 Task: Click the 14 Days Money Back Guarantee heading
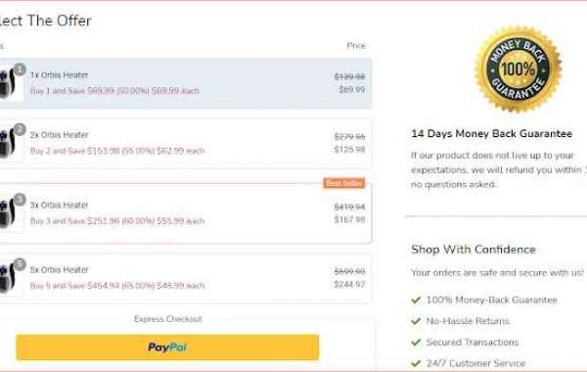point(491,134)
